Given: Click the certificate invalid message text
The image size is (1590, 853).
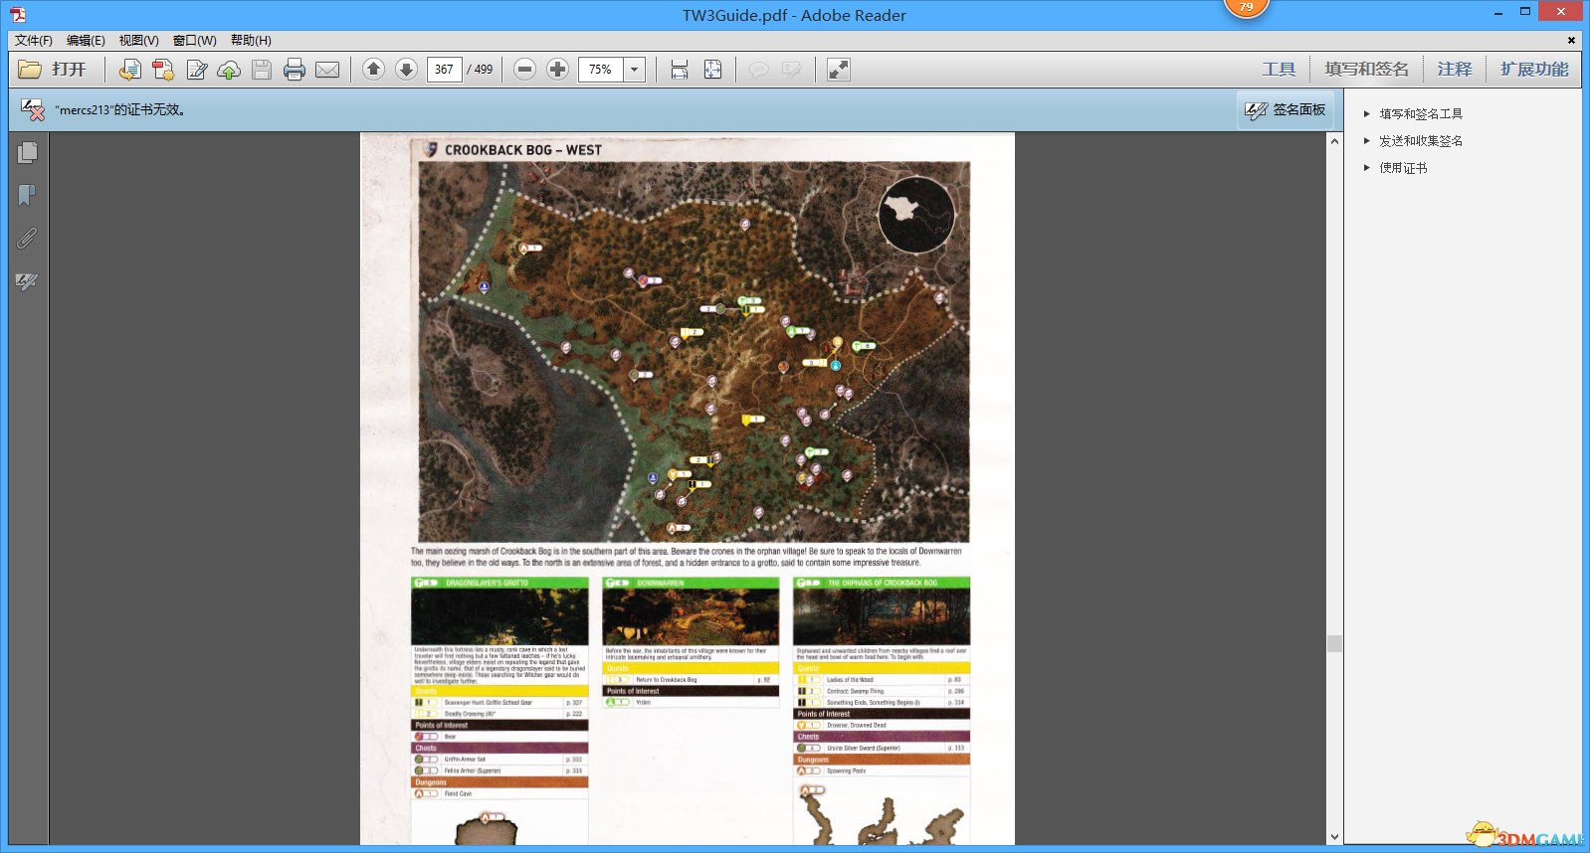Looking at the screenshot, I should (x=120, y=110).
